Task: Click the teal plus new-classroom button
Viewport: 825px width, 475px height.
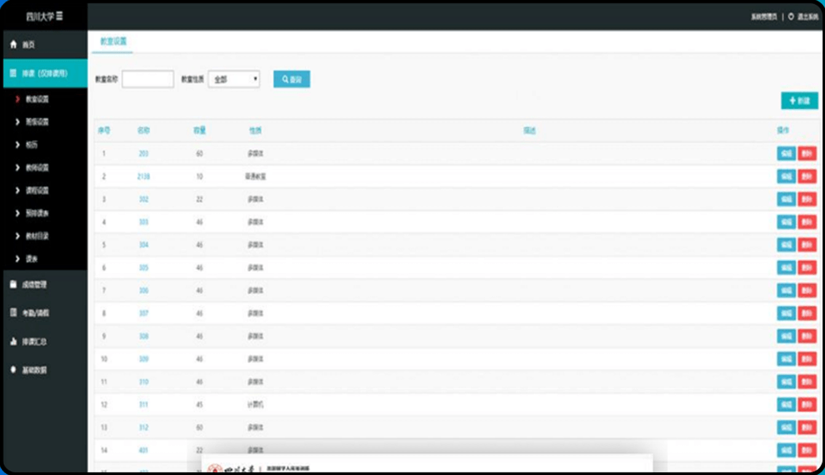Action: 799,100
